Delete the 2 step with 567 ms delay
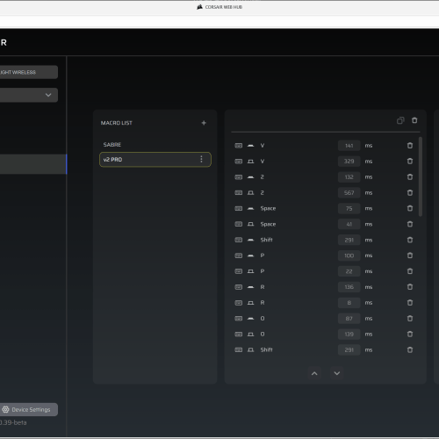The width and height of the screenshot is (439, 439). [410, 192]
